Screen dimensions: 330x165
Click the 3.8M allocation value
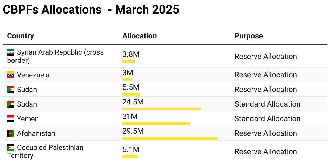(131, 54)
